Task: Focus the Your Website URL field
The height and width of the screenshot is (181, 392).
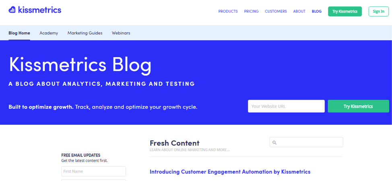Action: 286,106
